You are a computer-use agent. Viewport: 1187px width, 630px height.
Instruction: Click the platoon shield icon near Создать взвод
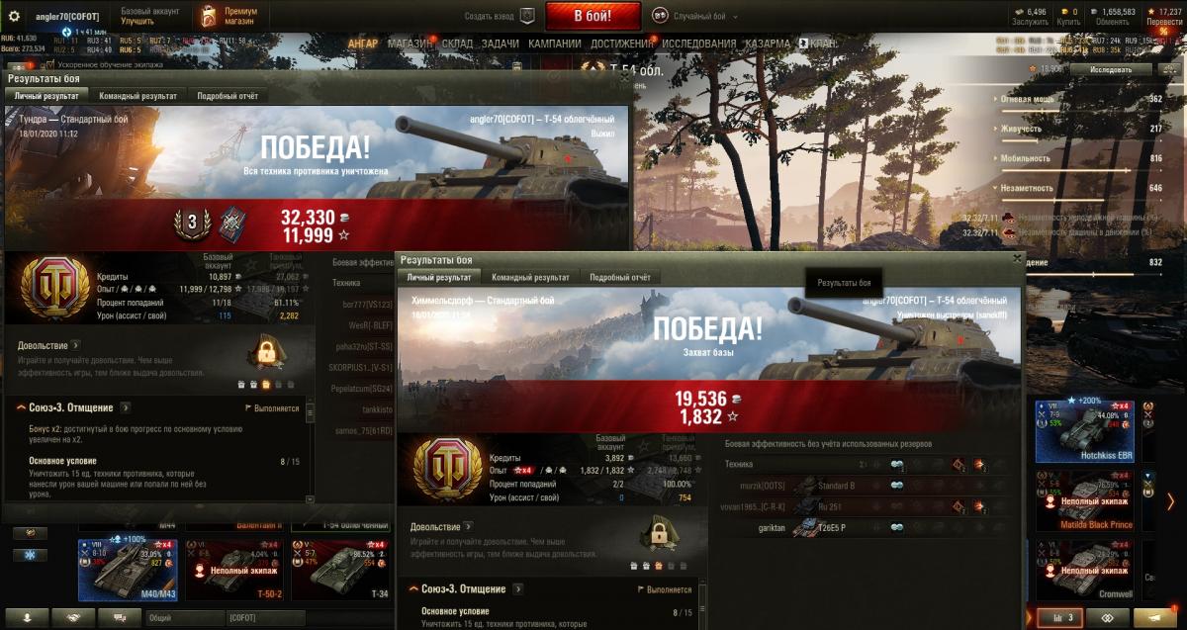click(x=527, y=16)
